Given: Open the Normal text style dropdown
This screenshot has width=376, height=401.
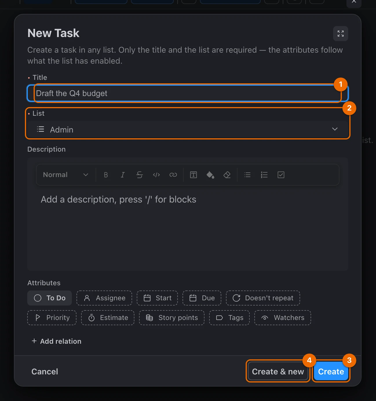Looking at the screenshot, I should (65, 175).
